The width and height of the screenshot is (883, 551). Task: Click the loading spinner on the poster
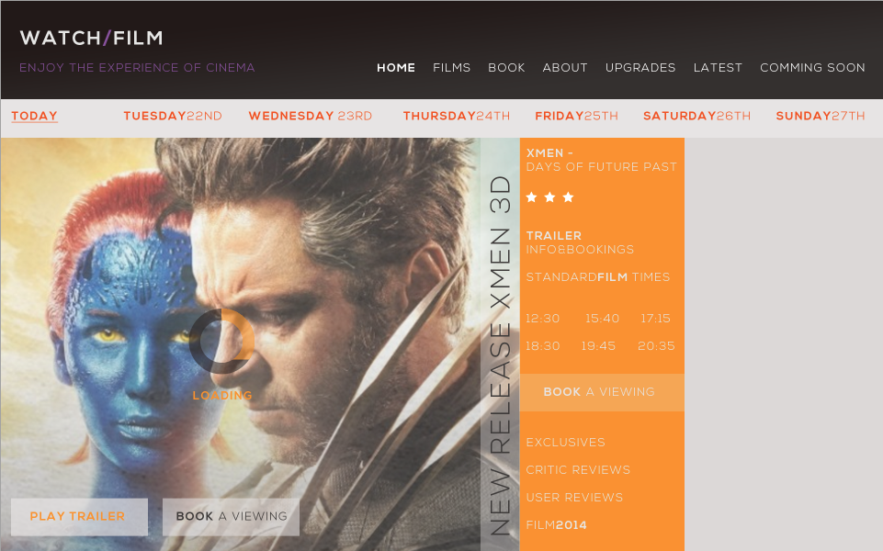(221, 341)
